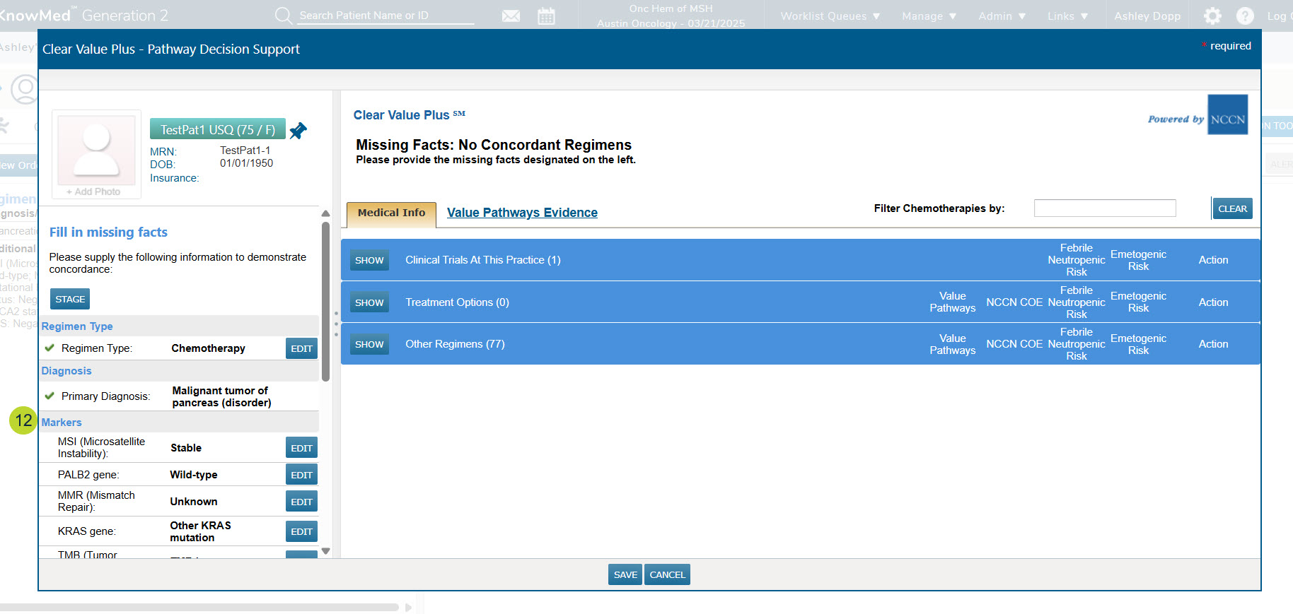Click the NCCN logo
This screenshot has width=1293, height=614.
(1227, 115)
